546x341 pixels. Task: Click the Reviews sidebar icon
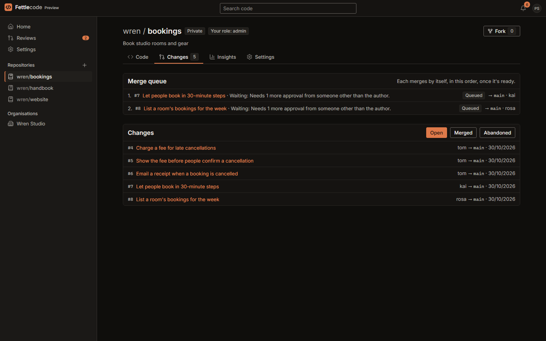[11, 38]
